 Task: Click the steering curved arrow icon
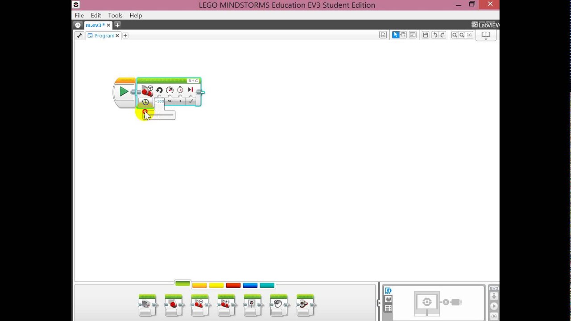(x=159, y=90)
